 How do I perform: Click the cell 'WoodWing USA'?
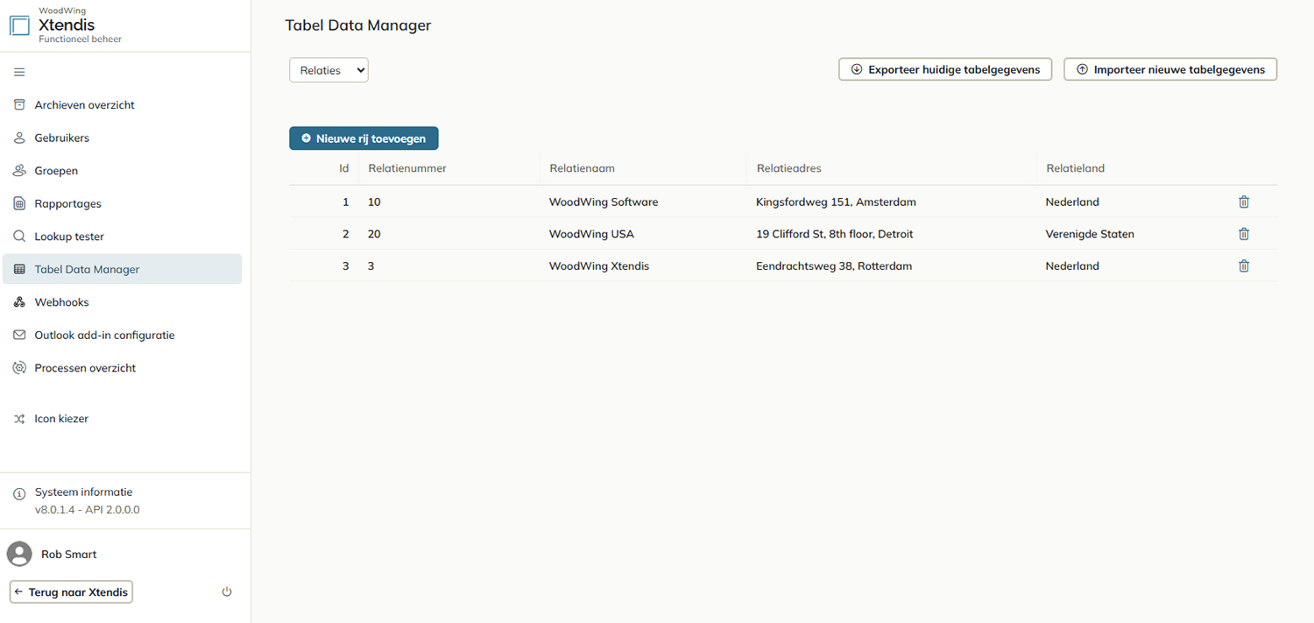tap(591, 234)
